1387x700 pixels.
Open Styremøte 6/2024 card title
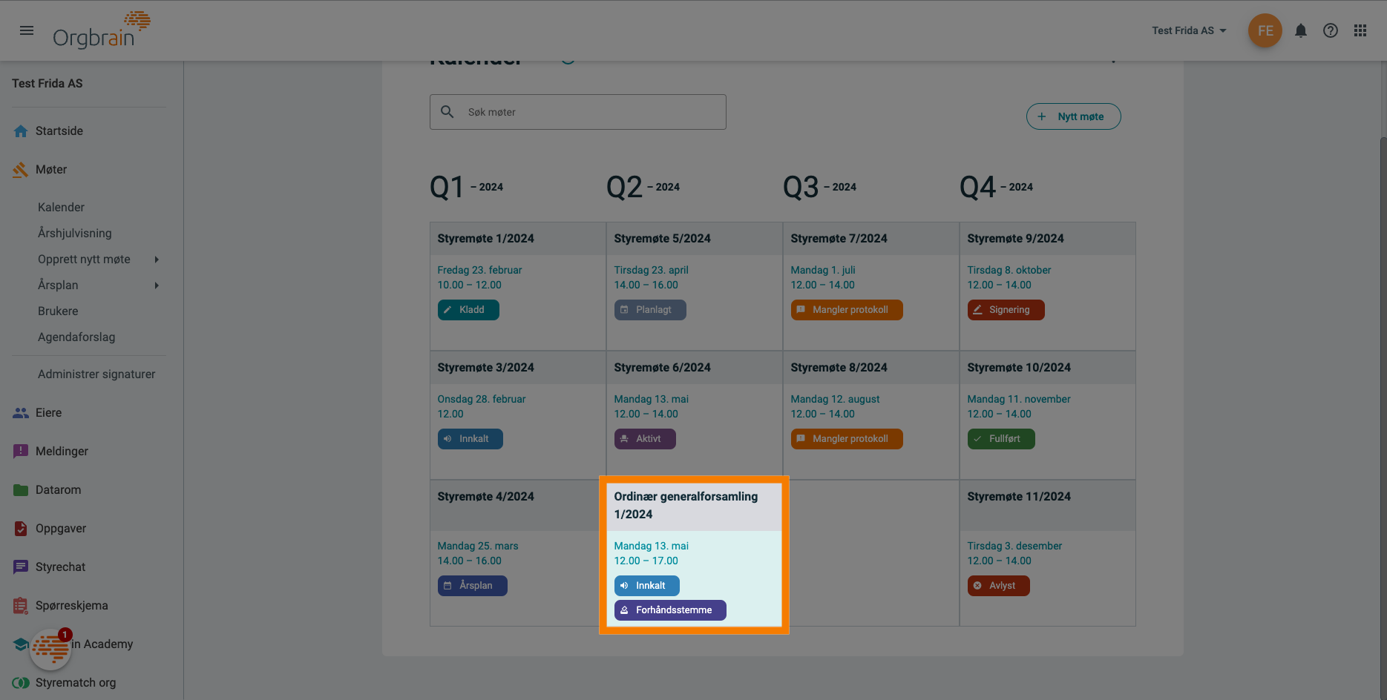663,368
